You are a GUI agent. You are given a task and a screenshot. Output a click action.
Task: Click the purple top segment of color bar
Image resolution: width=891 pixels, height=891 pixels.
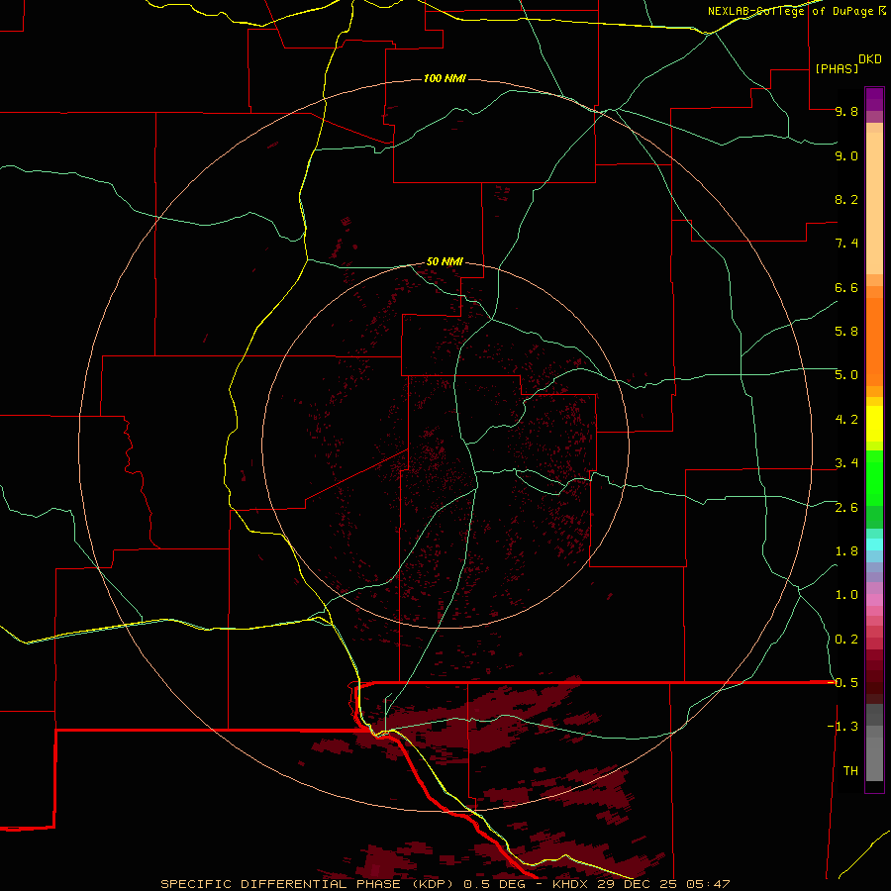point(874,99)
